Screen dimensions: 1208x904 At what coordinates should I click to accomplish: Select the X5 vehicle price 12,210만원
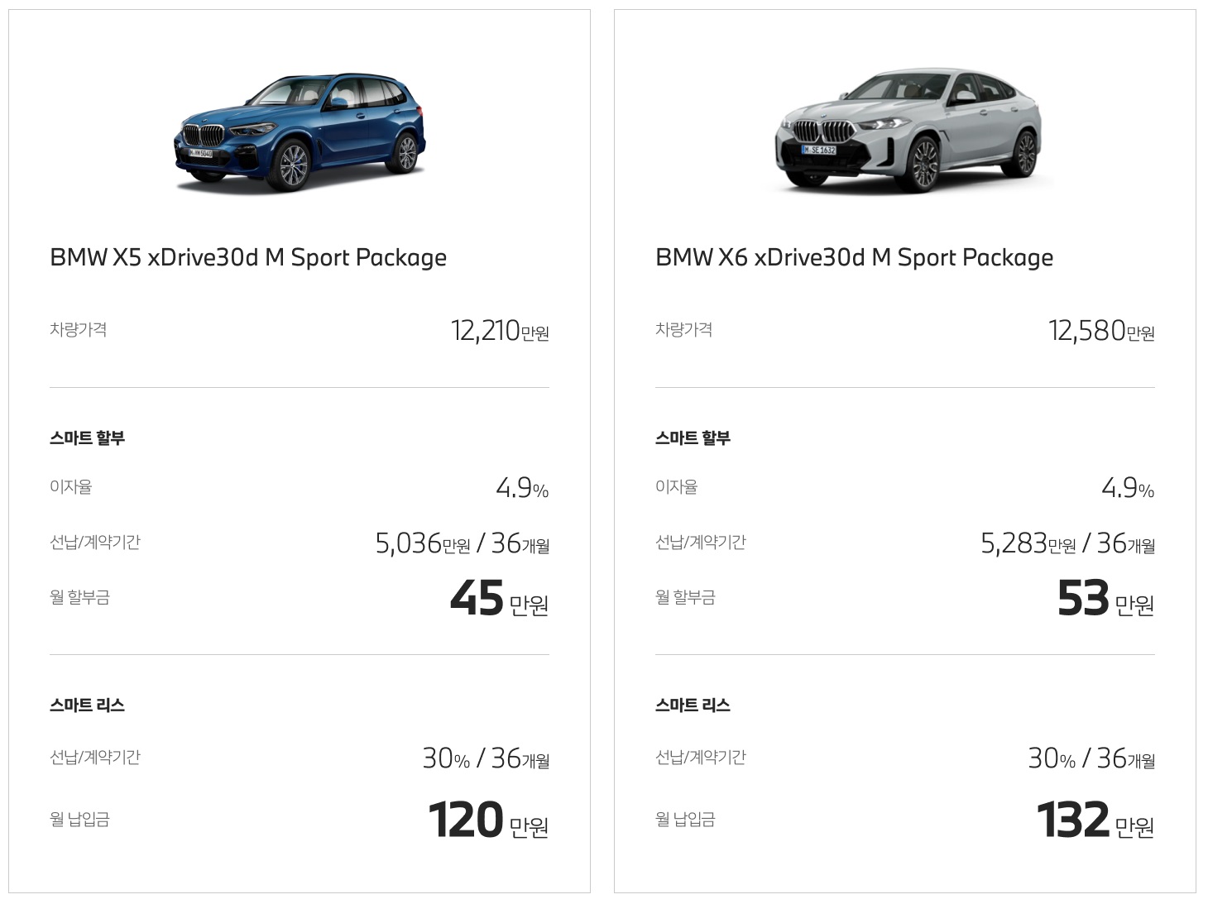(500, 331)
